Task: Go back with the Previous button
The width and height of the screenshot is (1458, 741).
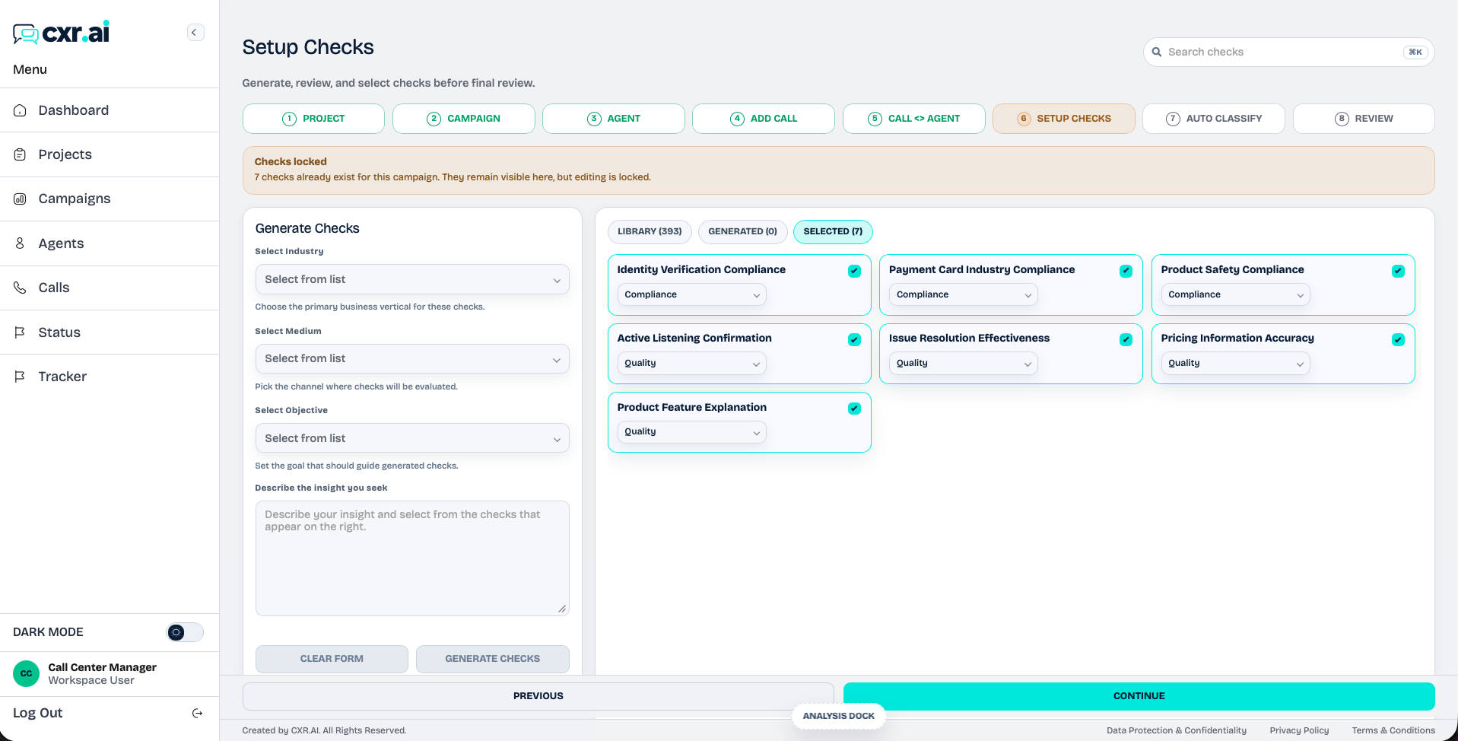Action: click(x=538, y=696)
